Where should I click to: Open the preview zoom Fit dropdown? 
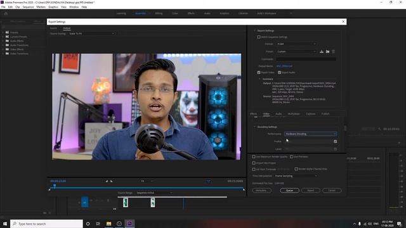point(147,181)
